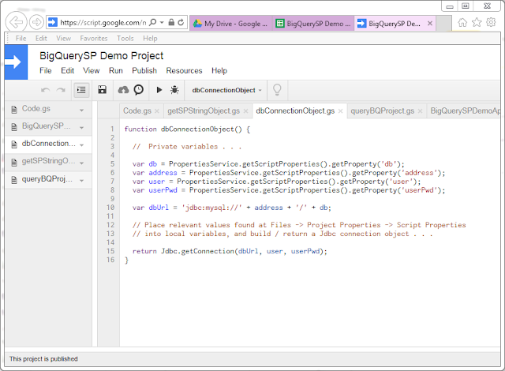This screenshot has height=371, width=505.
Task: Open project triggers clock icon
Action: point(139,90)
